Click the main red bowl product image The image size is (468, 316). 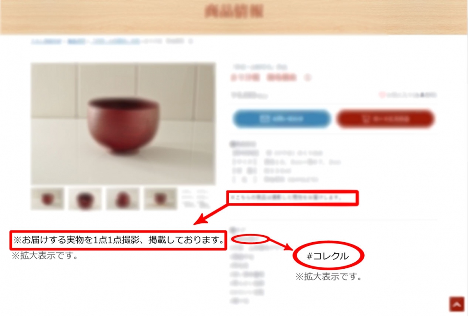click(123, 123)
